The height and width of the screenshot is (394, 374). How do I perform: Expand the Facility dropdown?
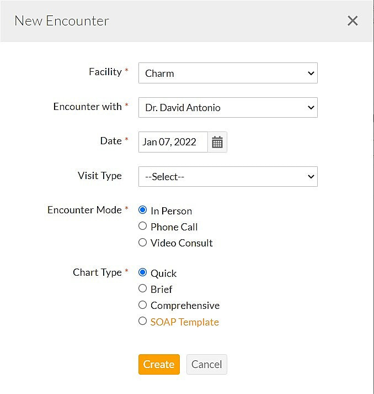228,73
